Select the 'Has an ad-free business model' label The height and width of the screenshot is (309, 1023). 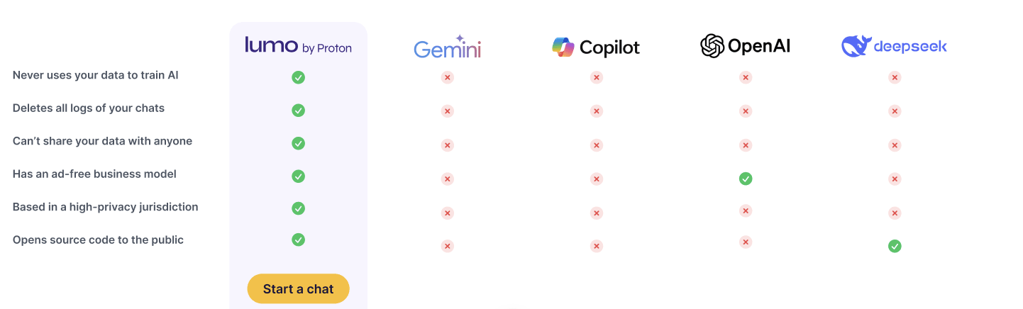tap(94, 174)
